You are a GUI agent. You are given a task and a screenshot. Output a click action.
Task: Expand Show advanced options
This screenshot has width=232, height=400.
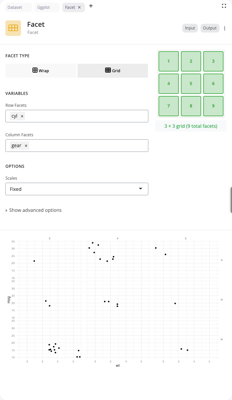pyautogui.click(x=34, y=210)
